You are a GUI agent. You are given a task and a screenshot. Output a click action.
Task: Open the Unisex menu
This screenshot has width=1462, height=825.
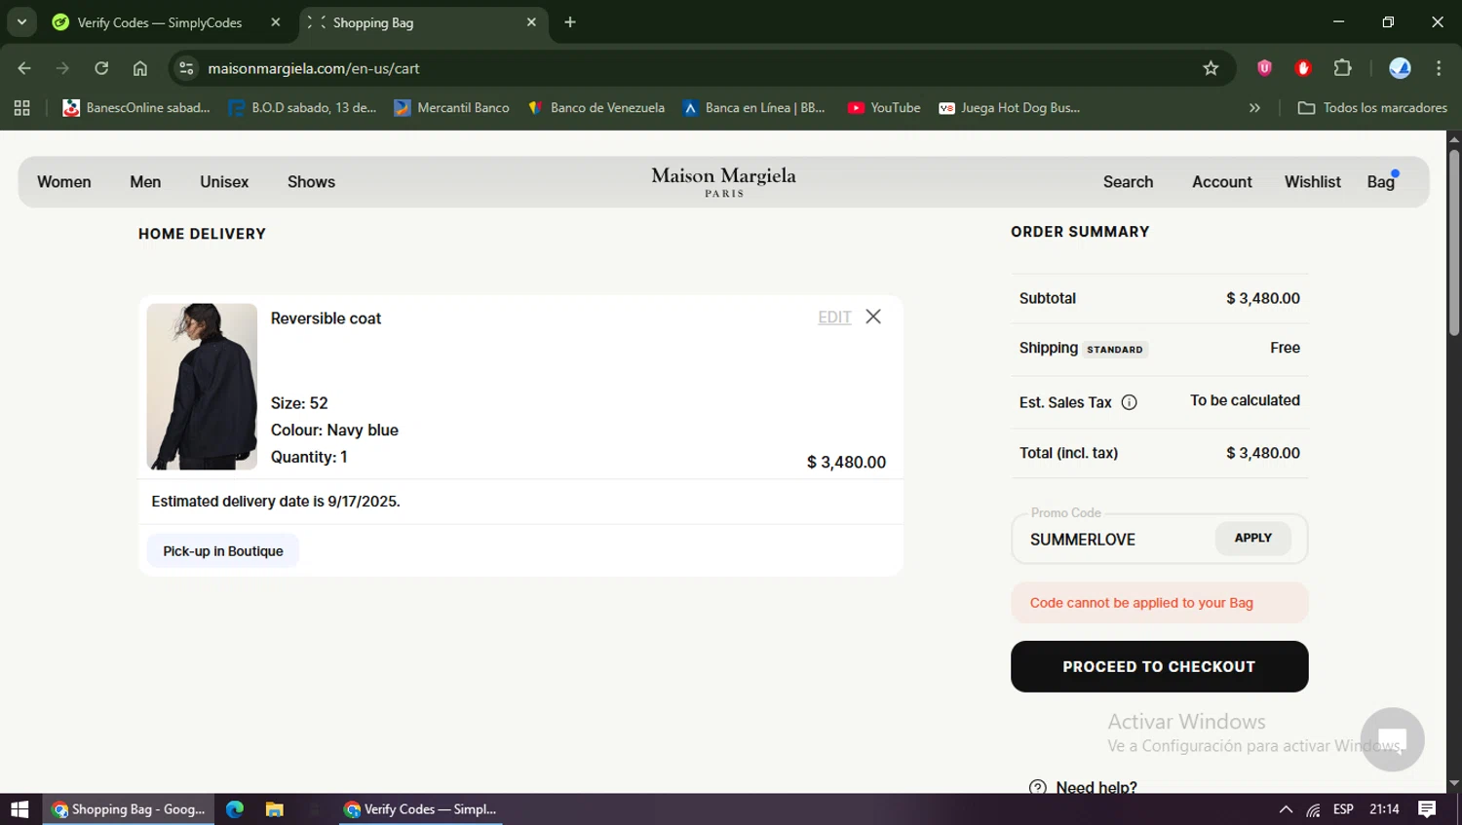coord(224,182)
